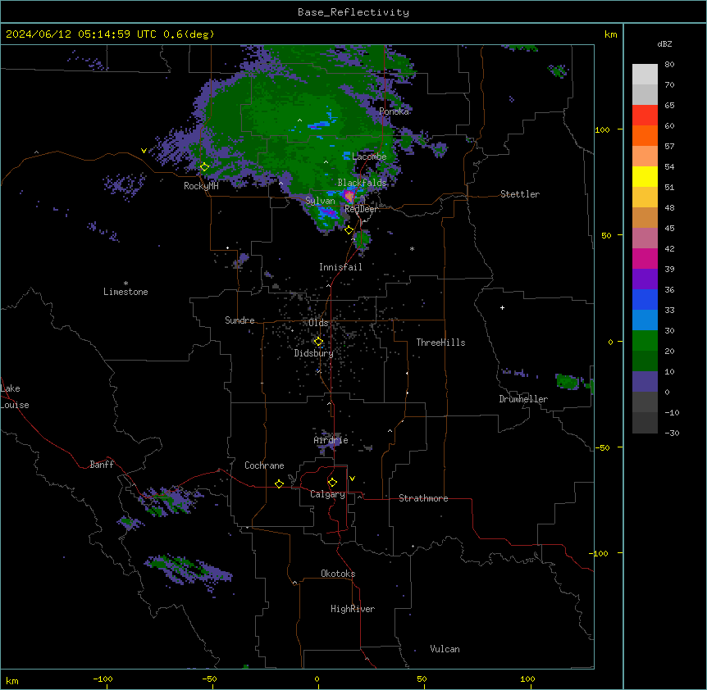The height and width of the screenshot is (690, 707).
Task: Click the dBZ legend heading
Action: 664,44
